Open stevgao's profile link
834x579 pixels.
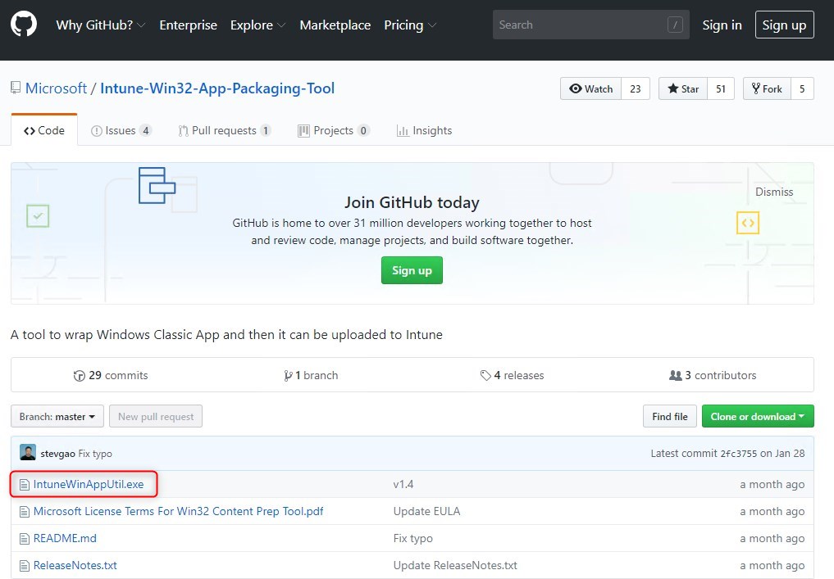[57, 454]
